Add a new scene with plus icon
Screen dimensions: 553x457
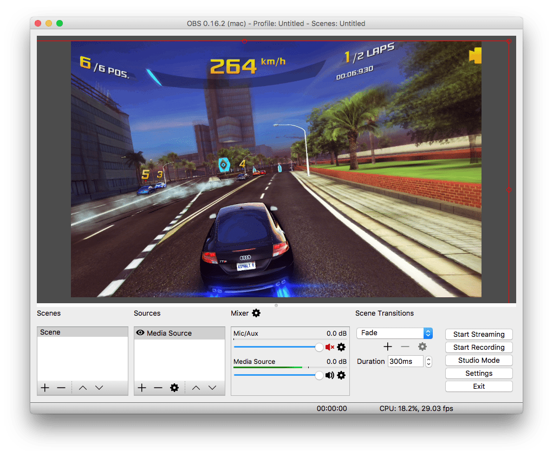click(45, 388)
